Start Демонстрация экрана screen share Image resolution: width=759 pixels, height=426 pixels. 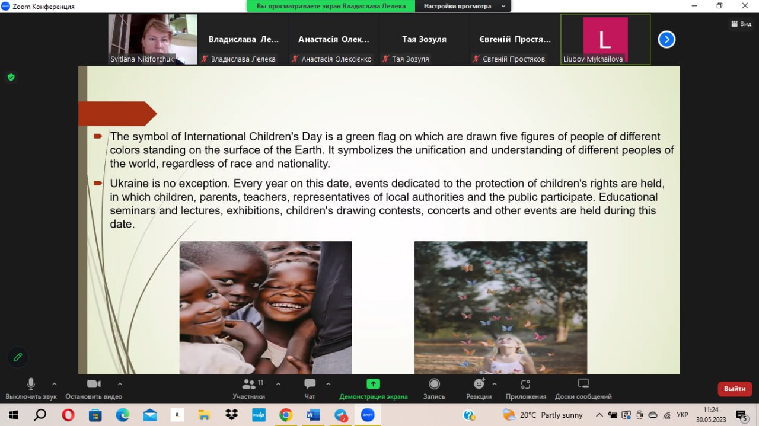373,389
